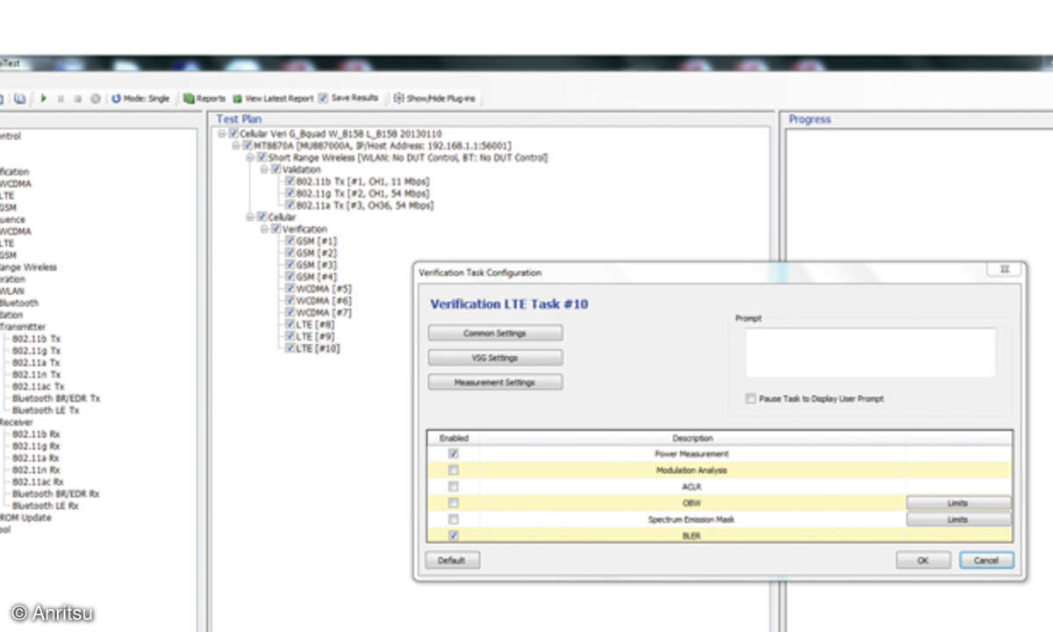Click the Limits button for Spectrum Emission Mask
Viewport: 1053px width, 632px height.
(957, 519)
